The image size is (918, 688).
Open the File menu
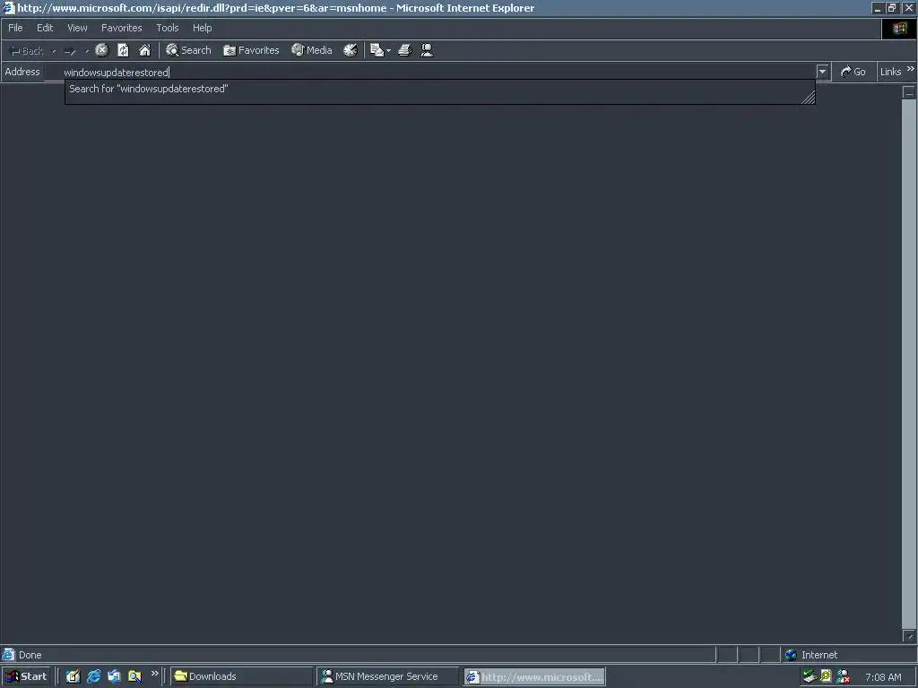[x=15, y=28]
